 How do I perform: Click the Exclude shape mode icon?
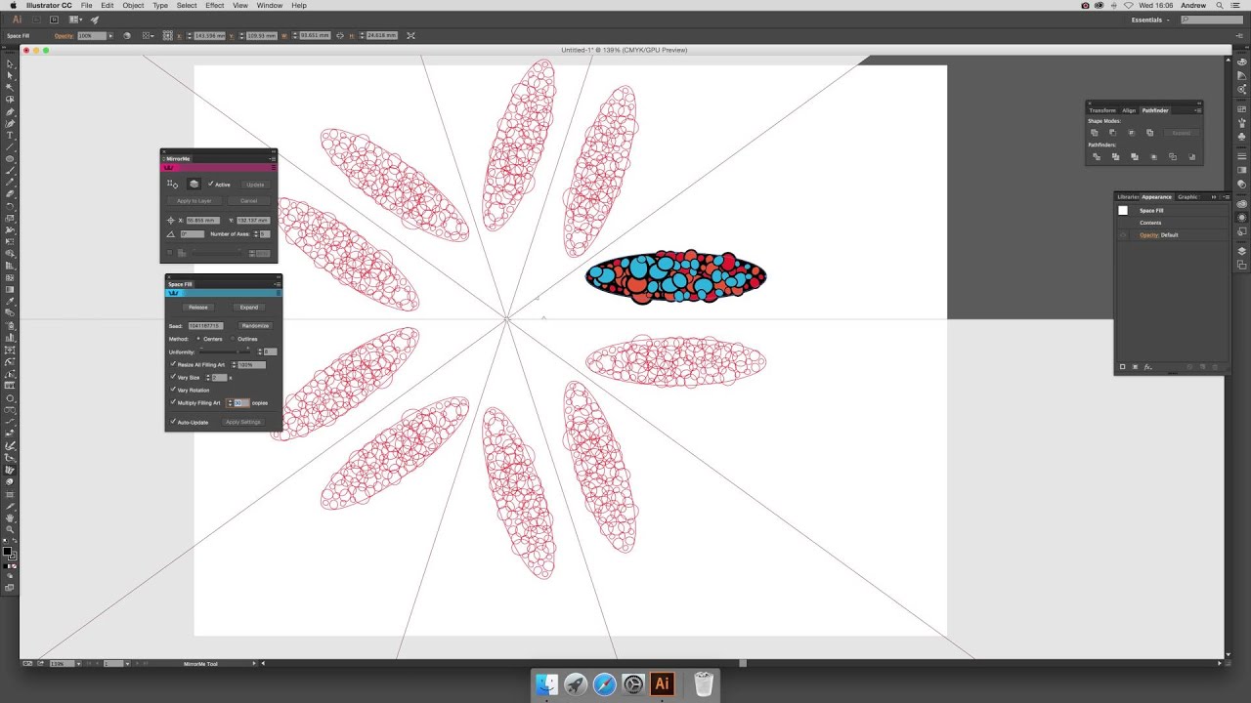(1150, 133)
